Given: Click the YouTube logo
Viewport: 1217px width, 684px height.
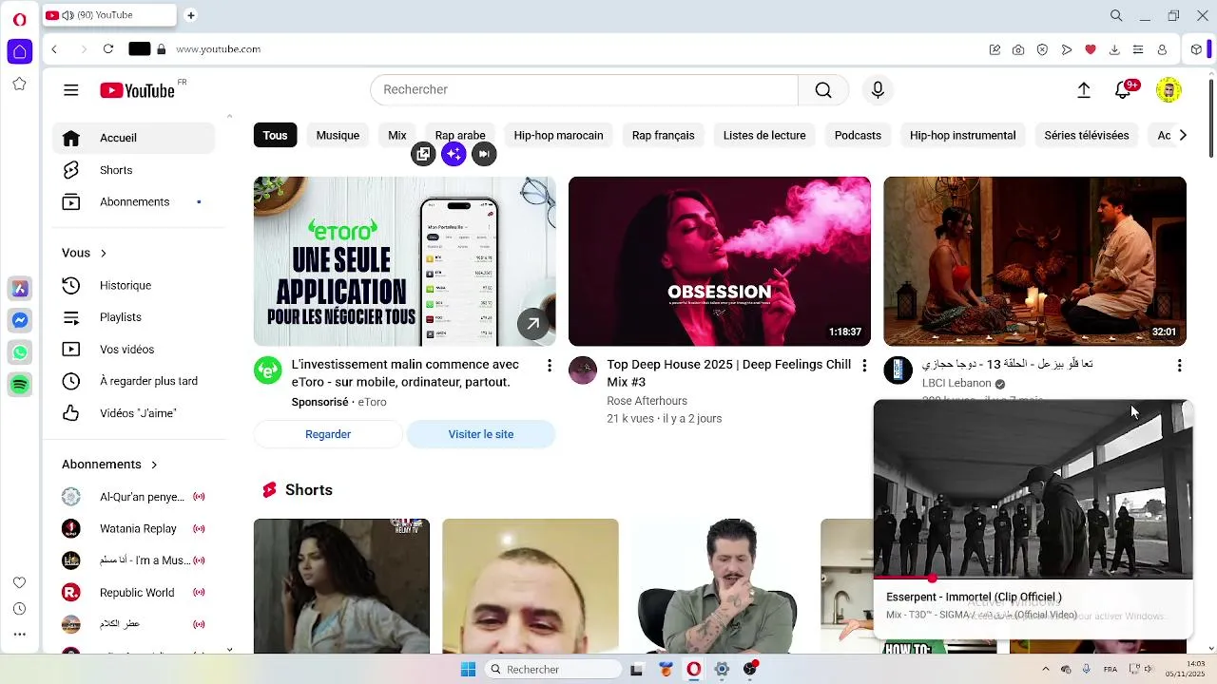Looking at the screenshot, I should click(138, 90).
